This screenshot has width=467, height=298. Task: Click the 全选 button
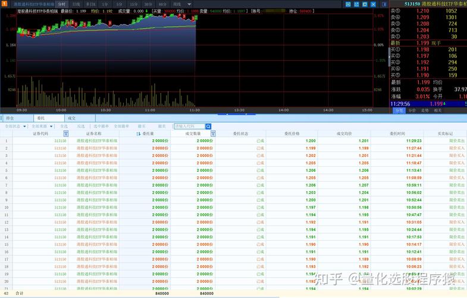click(64, 126)
